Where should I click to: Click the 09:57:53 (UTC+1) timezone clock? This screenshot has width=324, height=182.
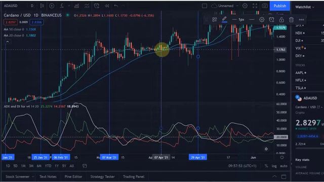pos(242,166)
